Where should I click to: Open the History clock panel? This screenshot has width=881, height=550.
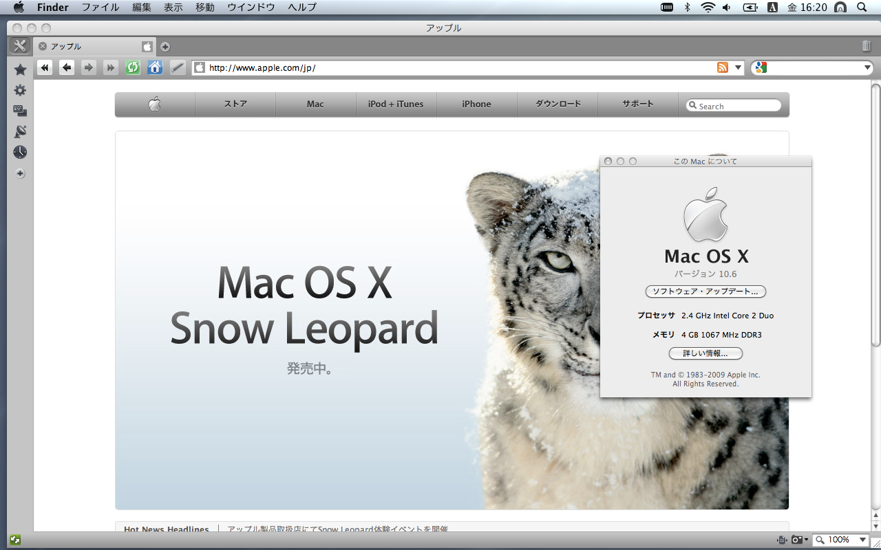(20, 152)
